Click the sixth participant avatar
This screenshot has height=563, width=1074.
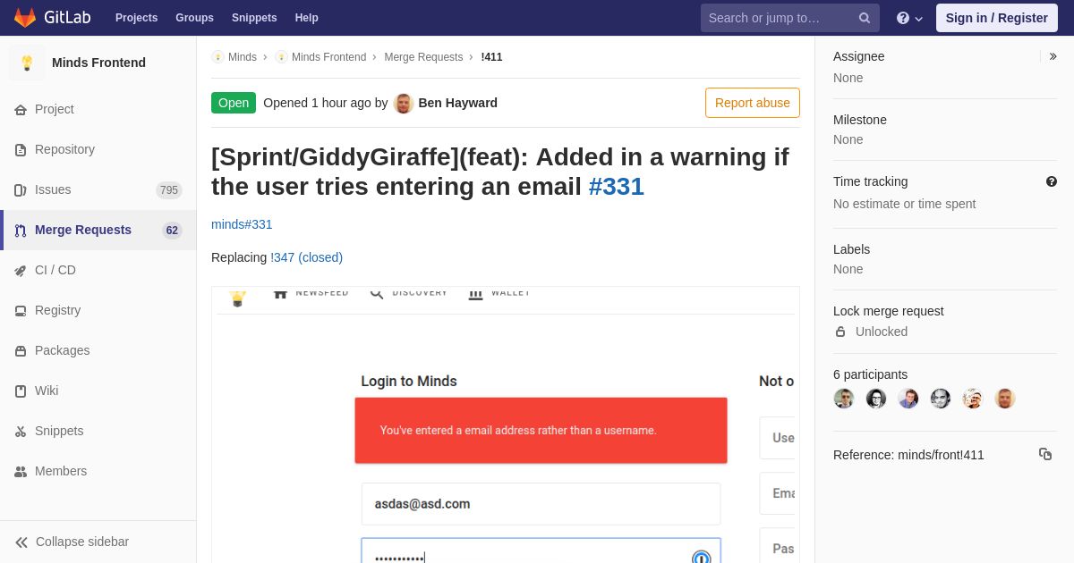1005,399
